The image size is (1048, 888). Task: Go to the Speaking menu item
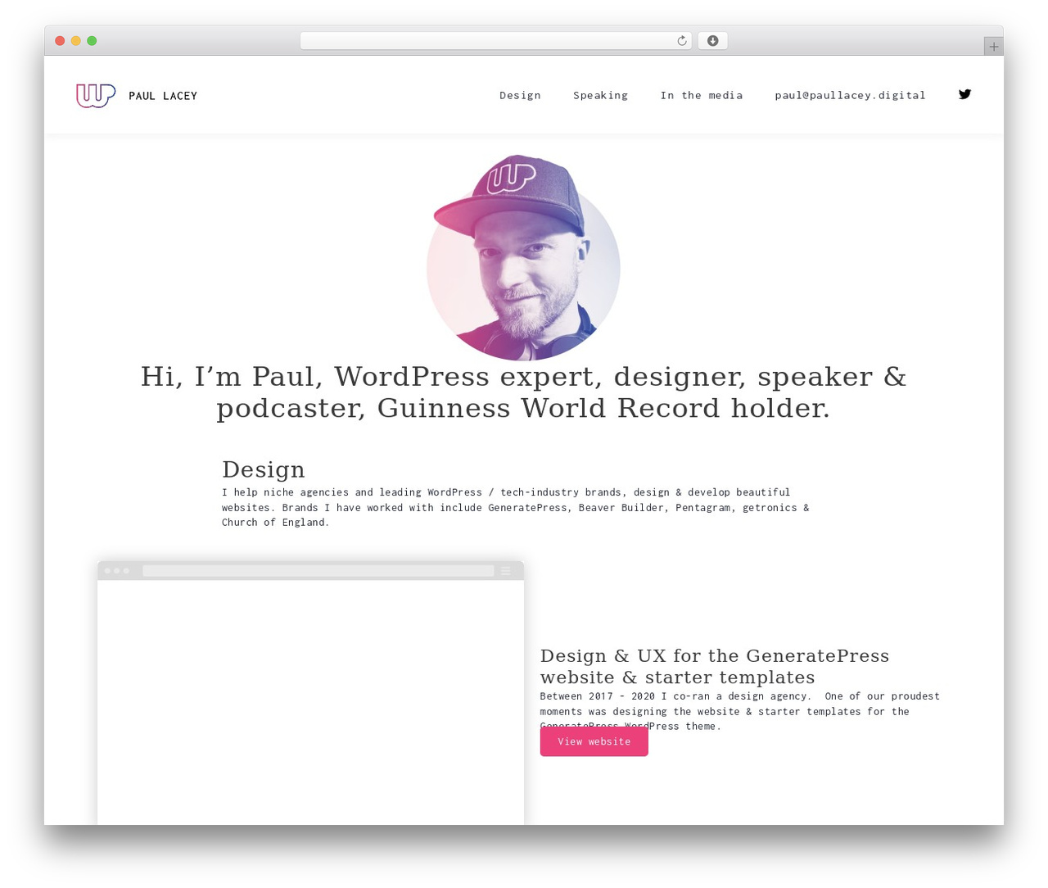[x=600, y=95]
